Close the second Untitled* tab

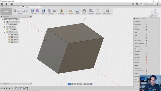pos(40,7)
